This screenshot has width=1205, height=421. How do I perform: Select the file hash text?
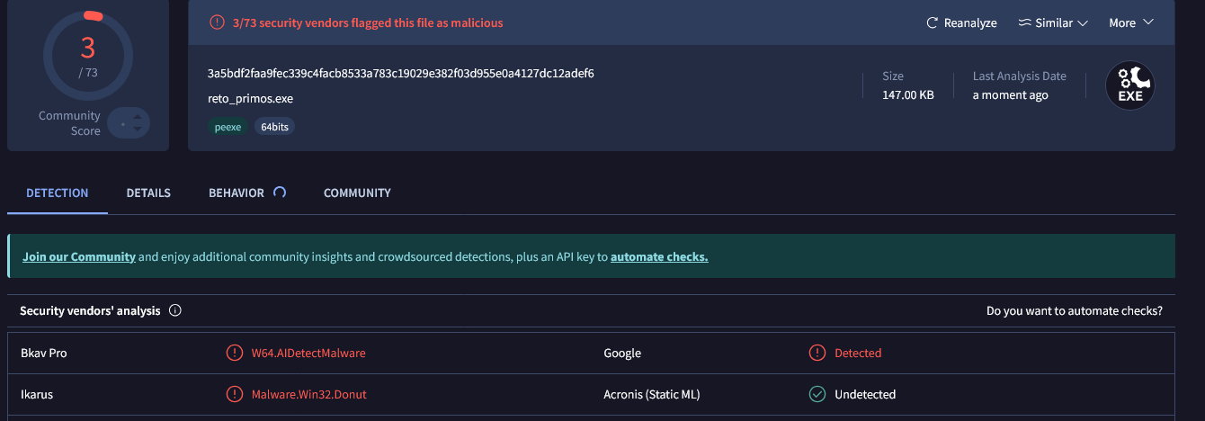click(x=400, y=73)
